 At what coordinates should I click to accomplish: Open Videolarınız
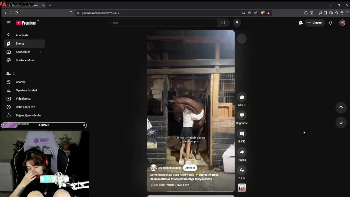pyautogui.click(x=24, y=99)
